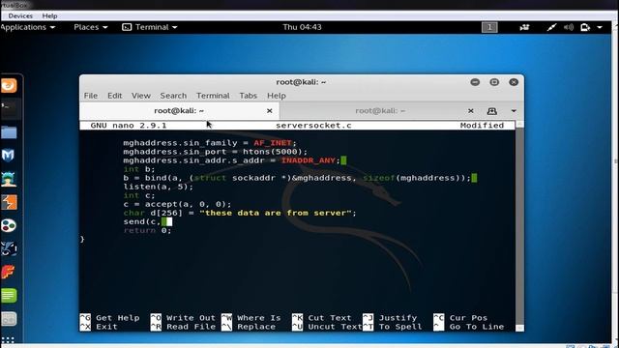Click the send(c, line
Viewport: 619px width, 348px height.
pyautogui.click(x=142, y=221)
